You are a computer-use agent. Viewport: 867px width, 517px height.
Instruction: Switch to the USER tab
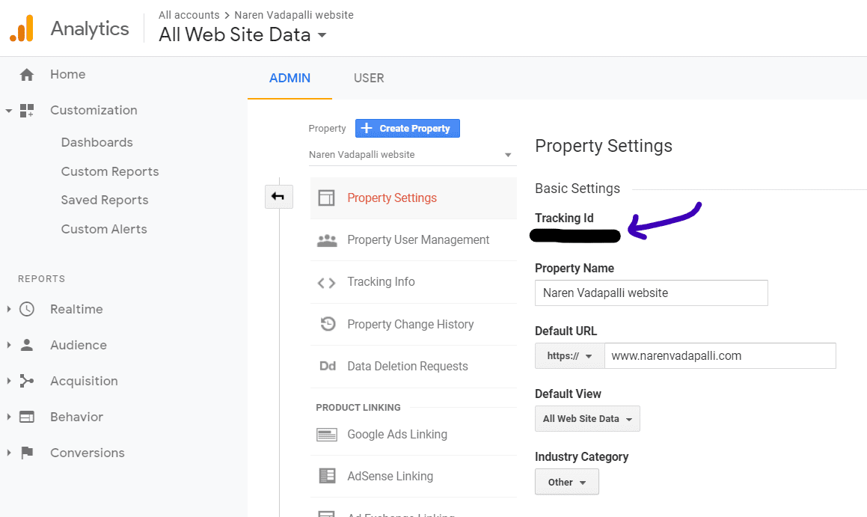[369, 79]
